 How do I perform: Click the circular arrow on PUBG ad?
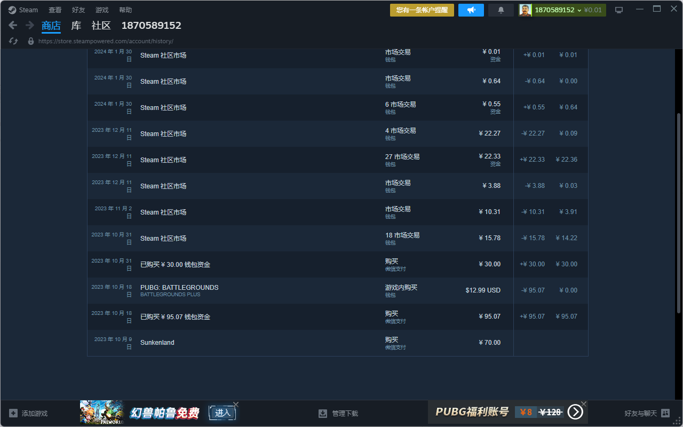(575, 412)
